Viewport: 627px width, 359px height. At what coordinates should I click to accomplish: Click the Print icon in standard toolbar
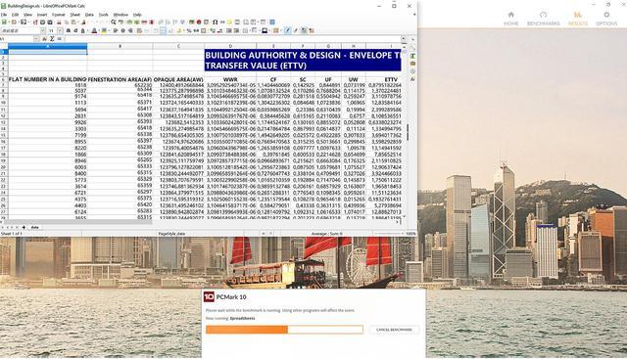pos(43,22)
